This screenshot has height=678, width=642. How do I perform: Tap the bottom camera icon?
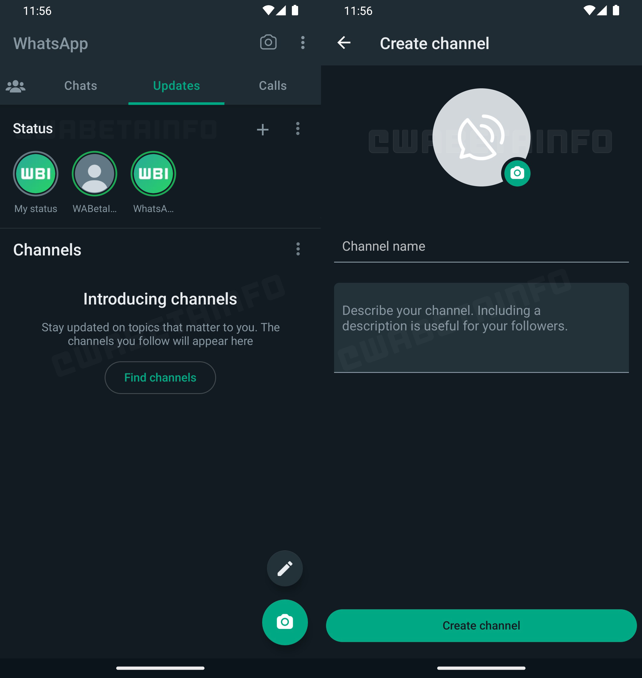pos(284,622)
